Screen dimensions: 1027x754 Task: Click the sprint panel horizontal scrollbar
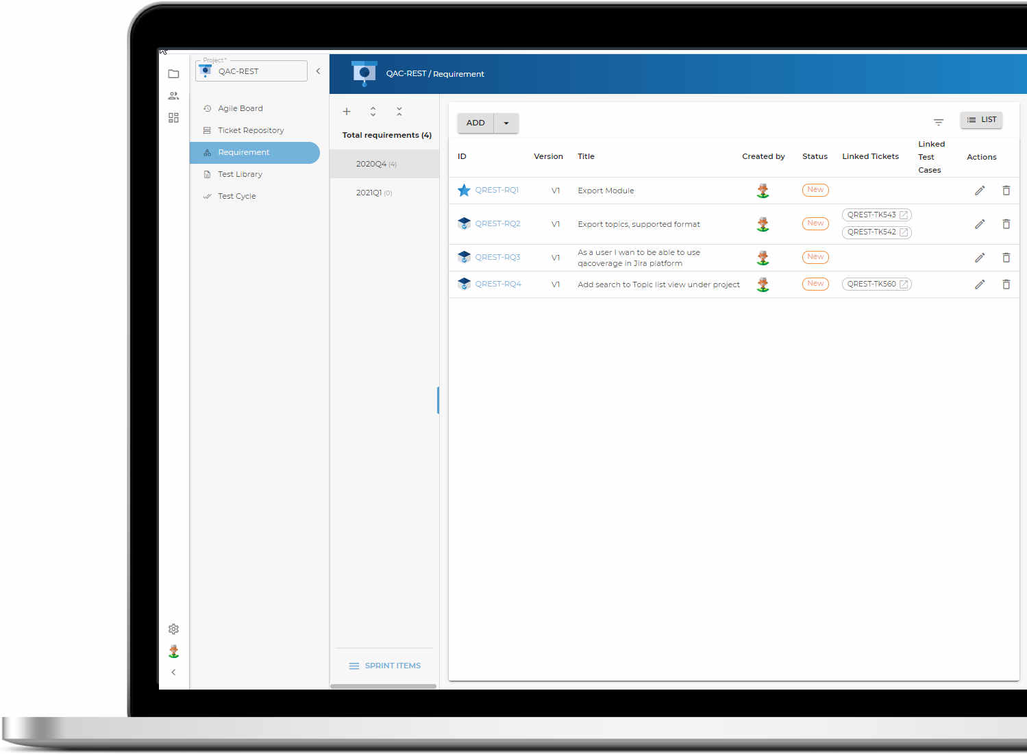pos(383,686)
